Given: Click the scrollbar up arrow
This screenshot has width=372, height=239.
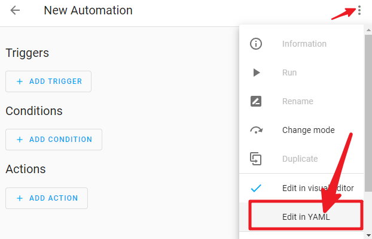Looking at the screenshot, I should [x=368, y=30].
